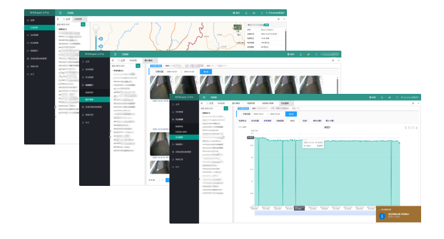Click the end date field in the front chart window
The height and width of the screenshot is (239, 444).
(275, 114)
